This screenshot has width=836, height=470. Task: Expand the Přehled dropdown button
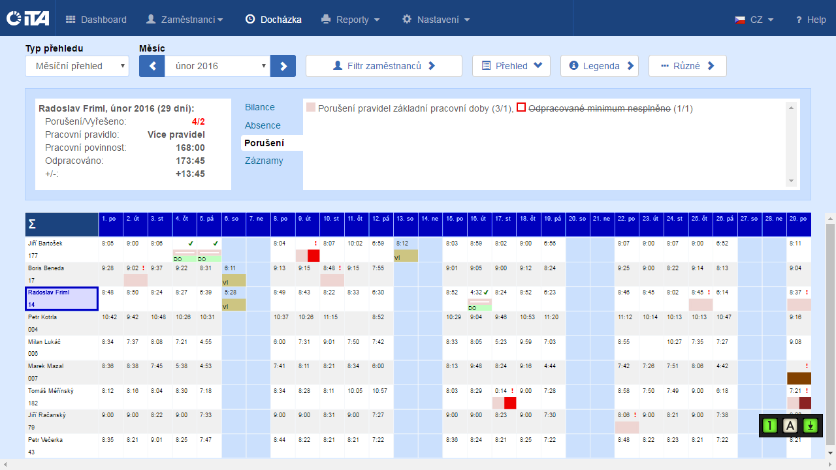coord(511,66)
